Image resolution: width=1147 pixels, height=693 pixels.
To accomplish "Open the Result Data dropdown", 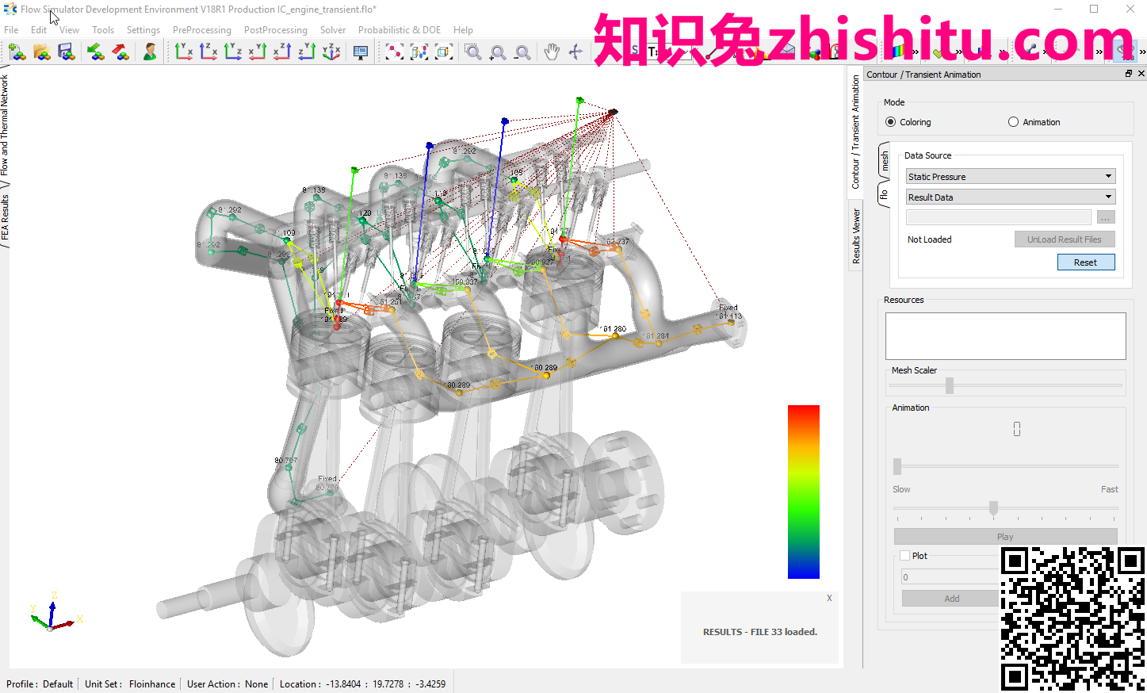I will (1011, 197).
